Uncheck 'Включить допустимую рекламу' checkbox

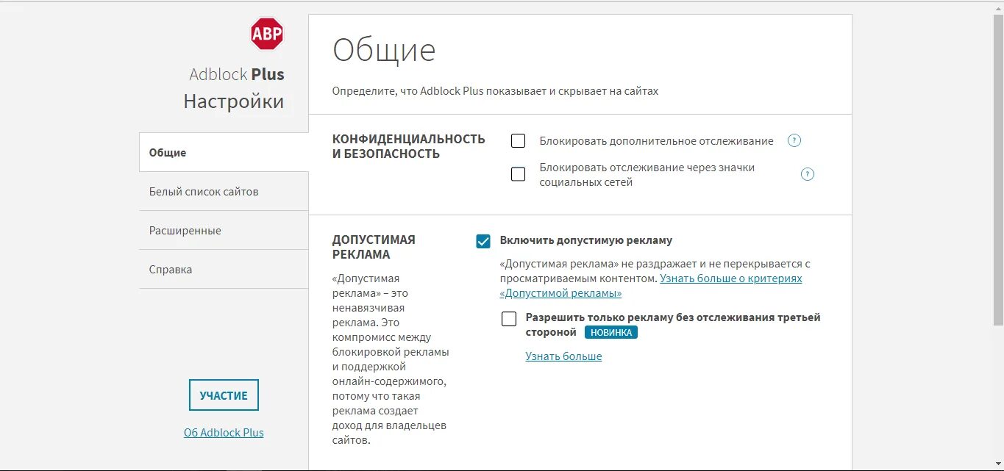(x=483, y=241)
